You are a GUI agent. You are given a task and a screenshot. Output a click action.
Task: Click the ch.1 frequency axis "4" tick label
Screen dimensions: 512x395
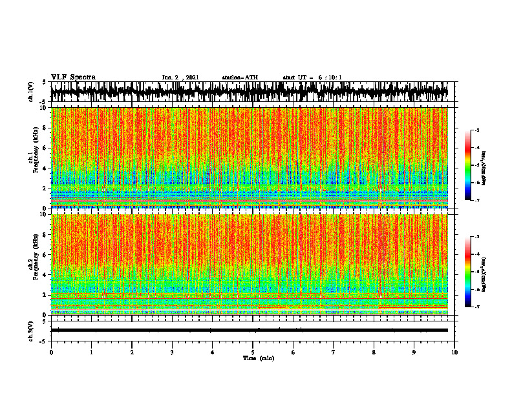point(45,168)
